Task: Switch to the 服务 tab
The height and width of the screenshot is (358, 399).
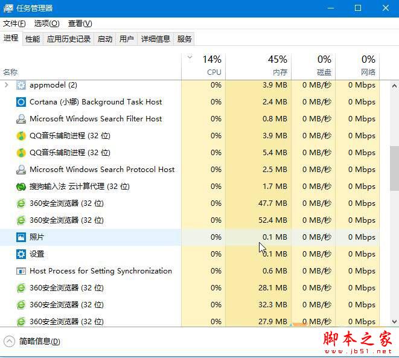Action: pos(184,39)
